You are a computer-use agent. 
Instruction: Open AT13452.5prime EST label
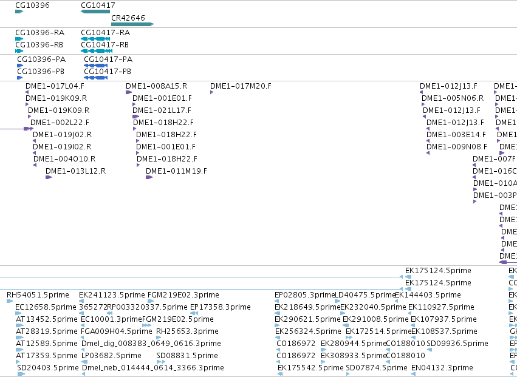pyautogui.click(x=47, y=319)
